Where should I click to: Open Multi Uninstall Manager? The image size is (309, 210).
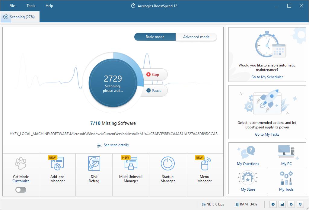(131, 175)
